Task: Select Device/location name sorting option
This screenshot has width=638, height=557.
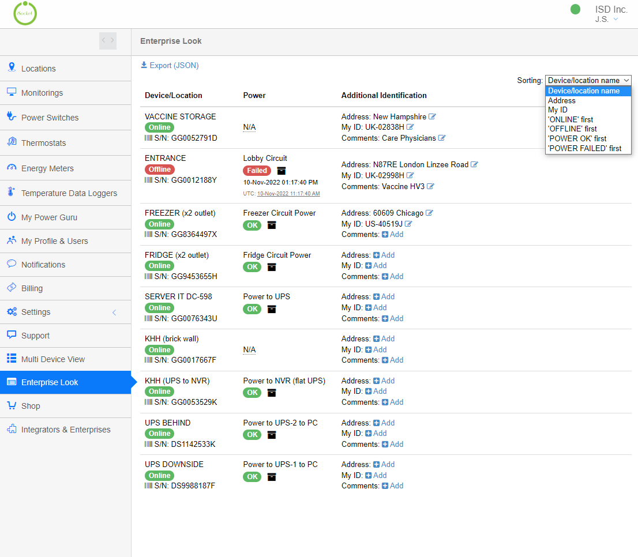Action: [588, 91]
